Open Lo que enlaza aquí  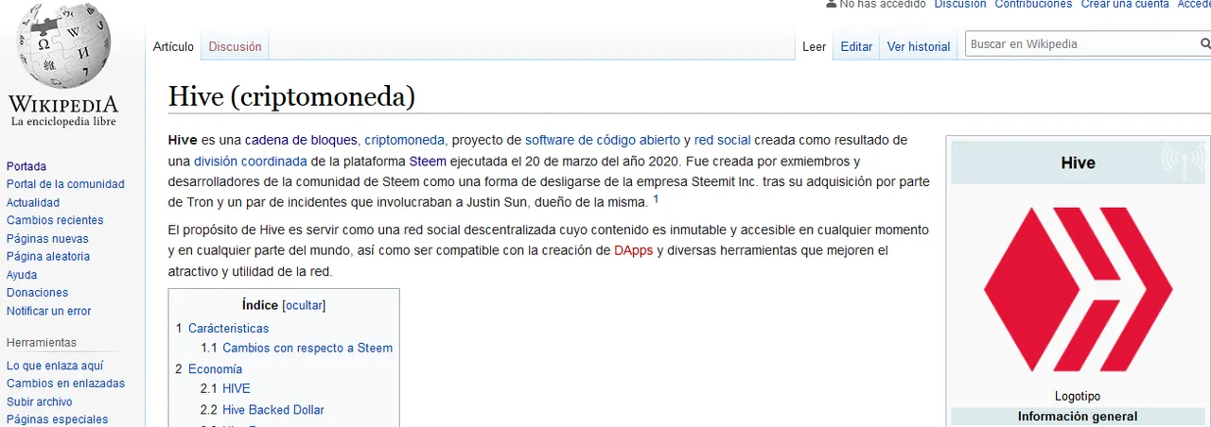(x=55, y=366)
